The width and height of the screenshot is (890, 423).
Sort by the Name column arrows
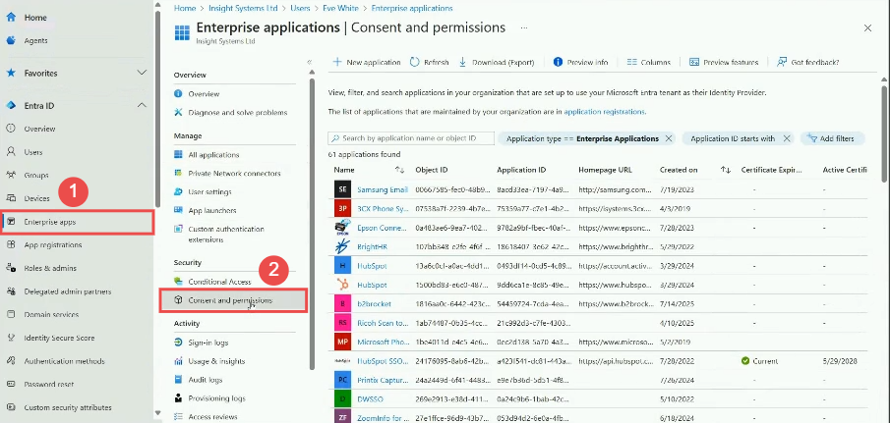373,170
